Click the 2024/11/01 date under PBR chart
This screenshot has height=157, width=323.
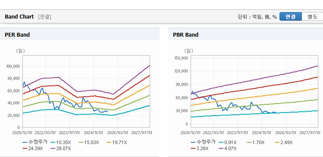(x=262, y=133)
